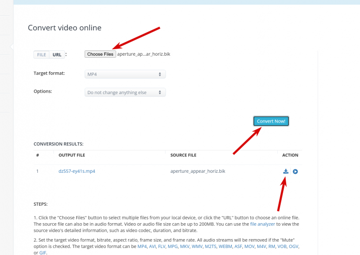Click the OGV format link
The width and height of the screenshot is (360, 255).
click(293, 247)
